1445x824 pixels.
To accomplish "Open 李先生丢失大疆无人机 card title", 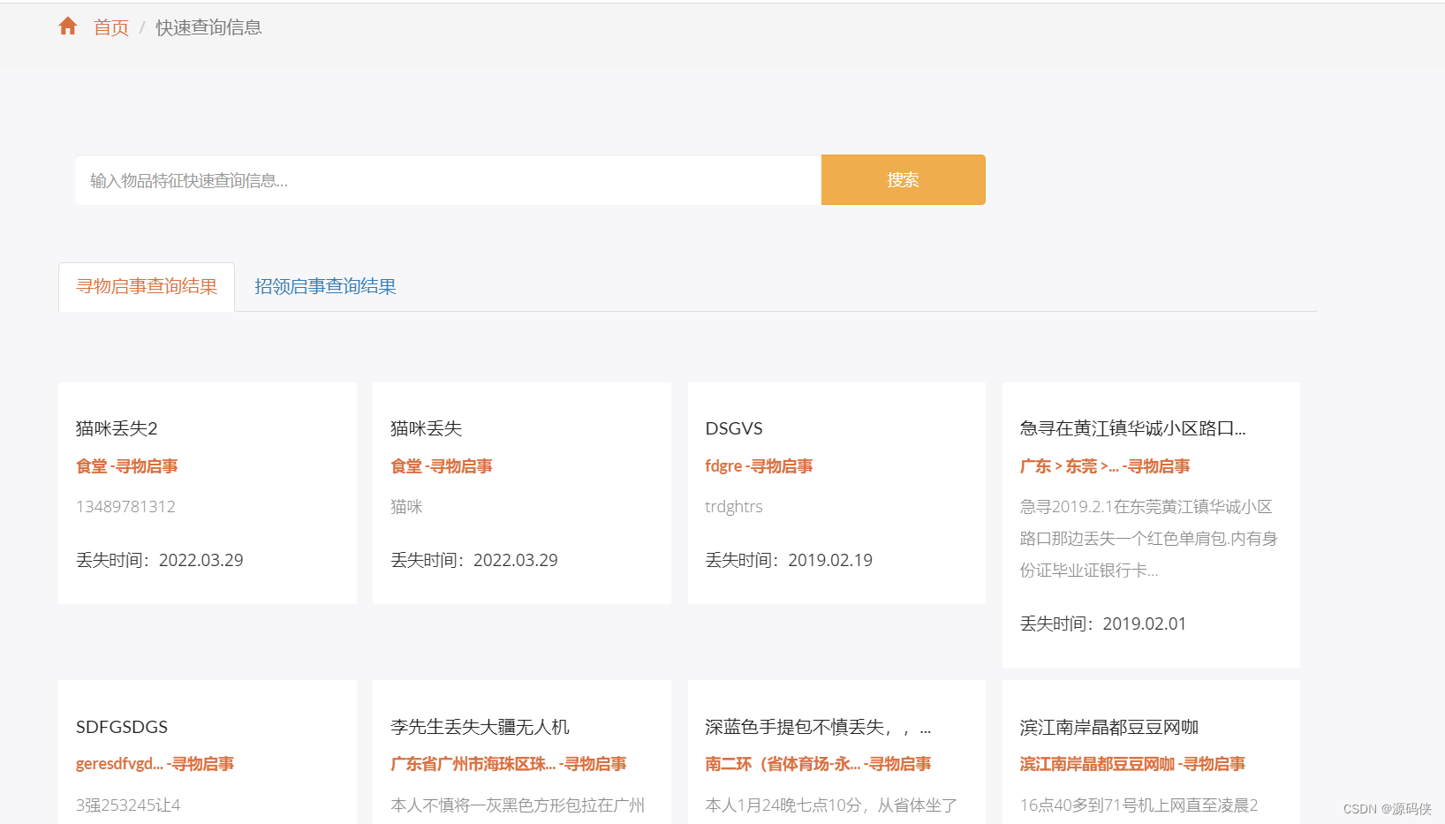I will point(480,727).
